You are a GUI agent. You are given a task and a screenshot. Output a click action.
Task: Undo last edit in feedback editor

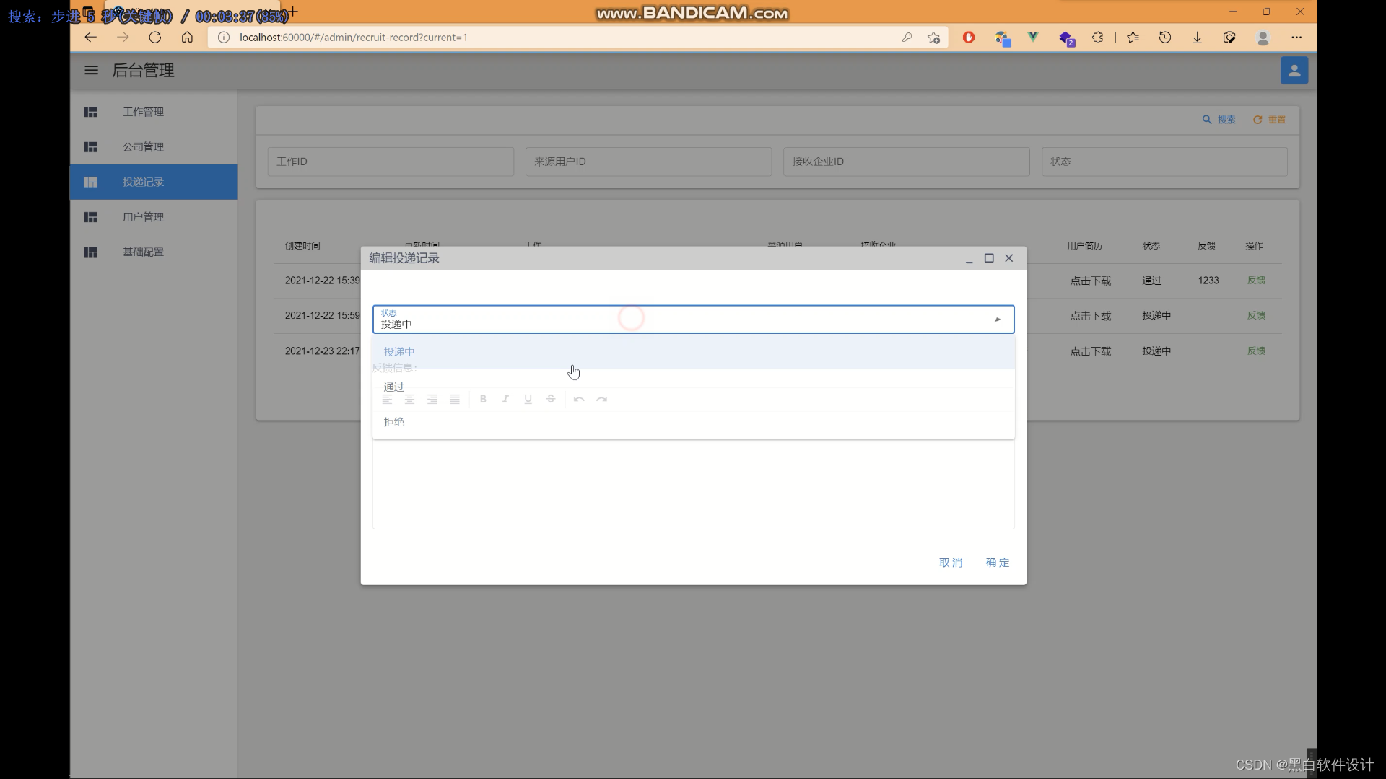click(x=579, y=399)
